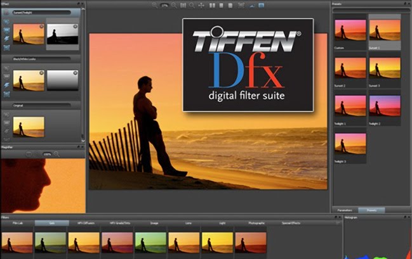Click the round icon left of Magnifier 100%

29,154
